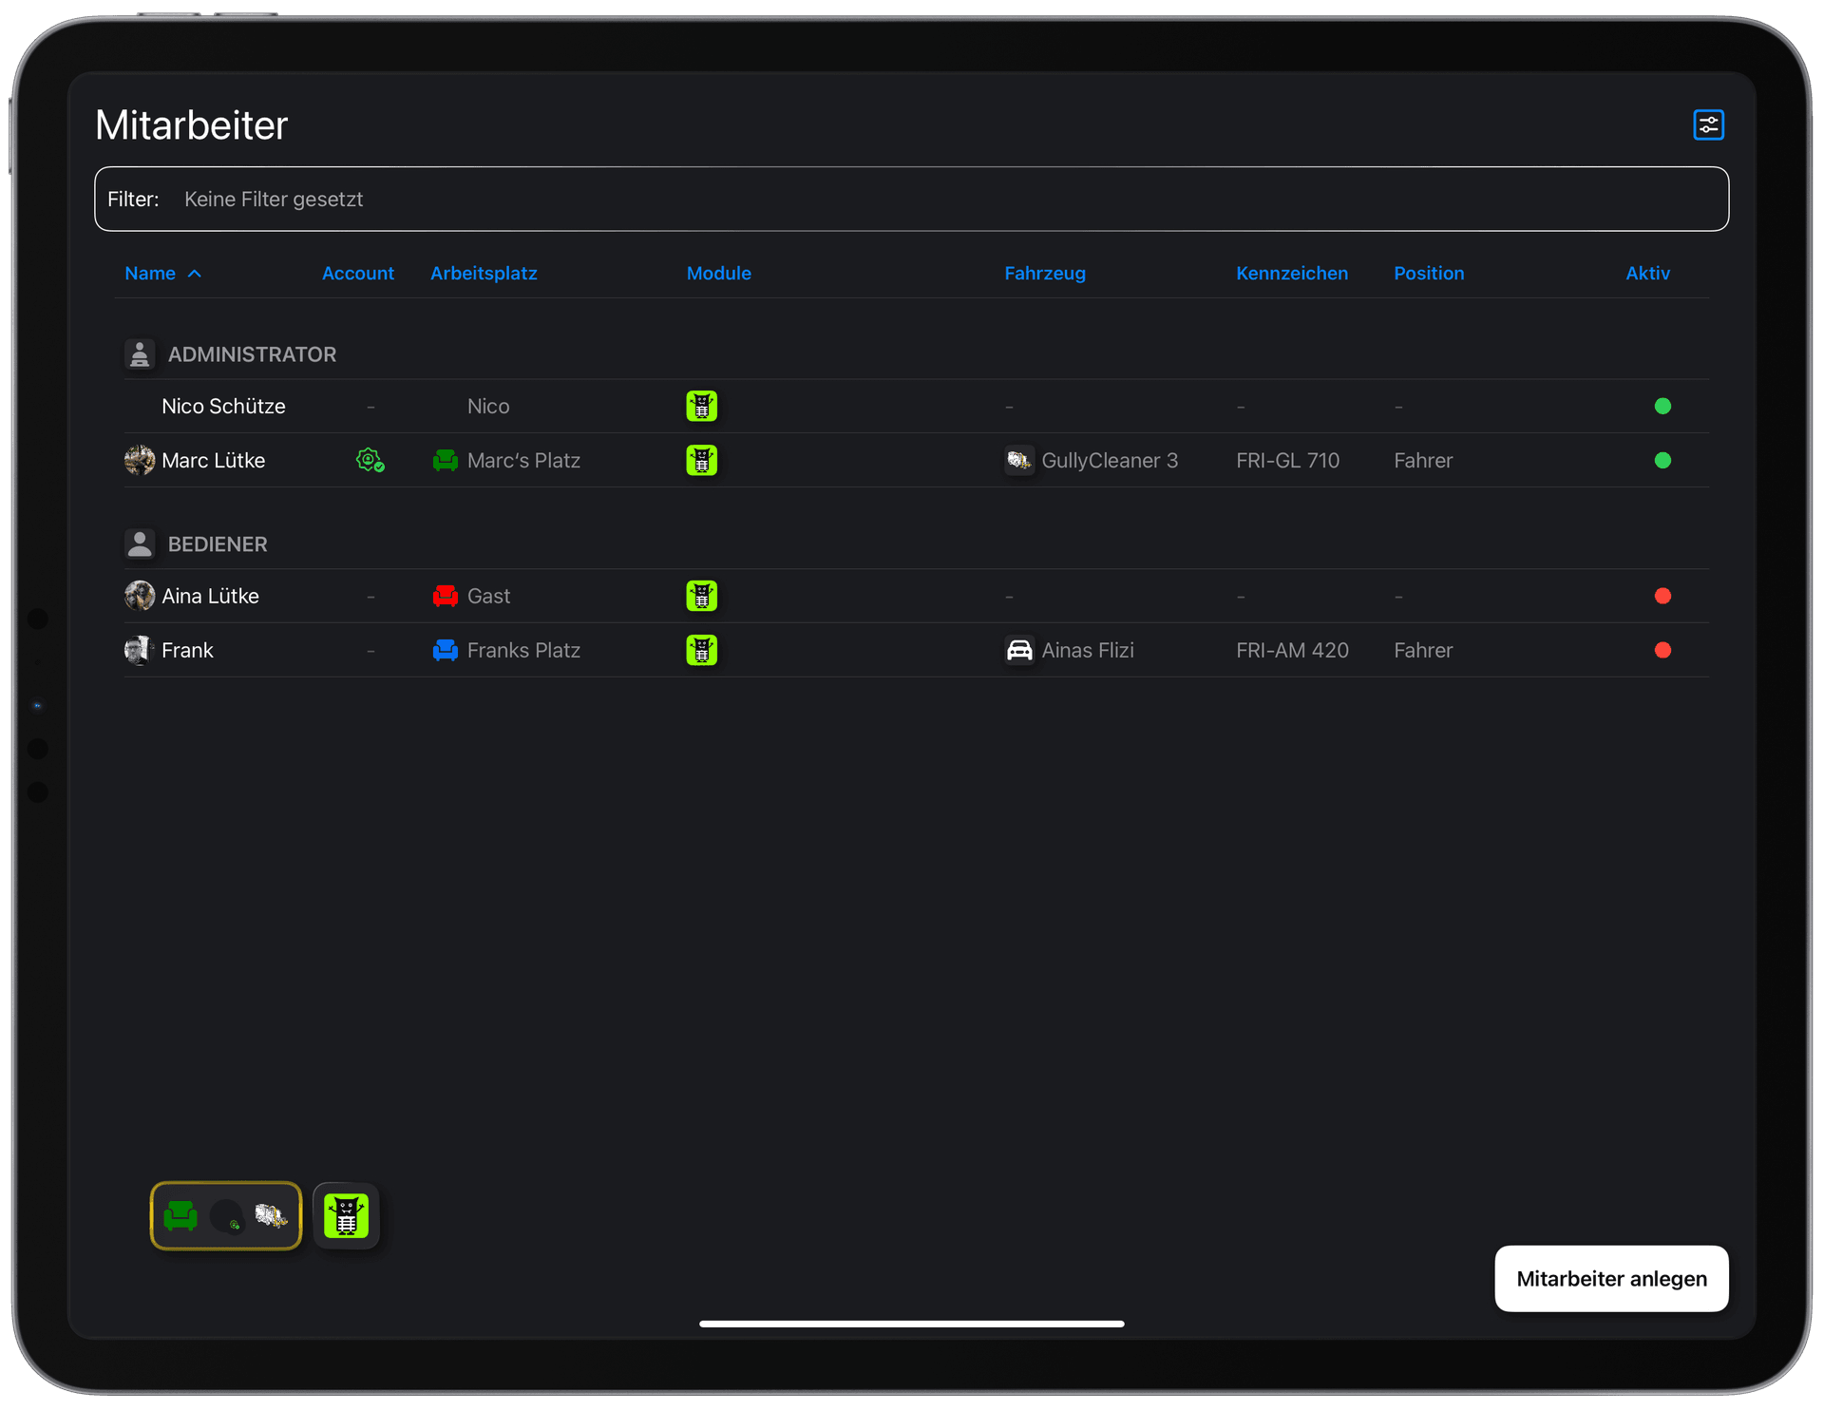
Task: Sort by Kennzeichen column
Action: pyautogui.click(x=1291, y=273)
